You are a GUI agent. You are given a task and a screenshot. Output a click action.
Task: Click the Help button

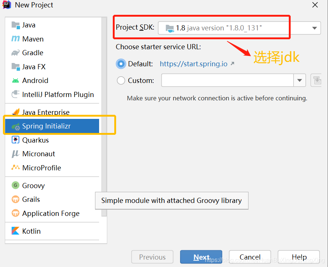pyautogui.click(x=299, y=257)
